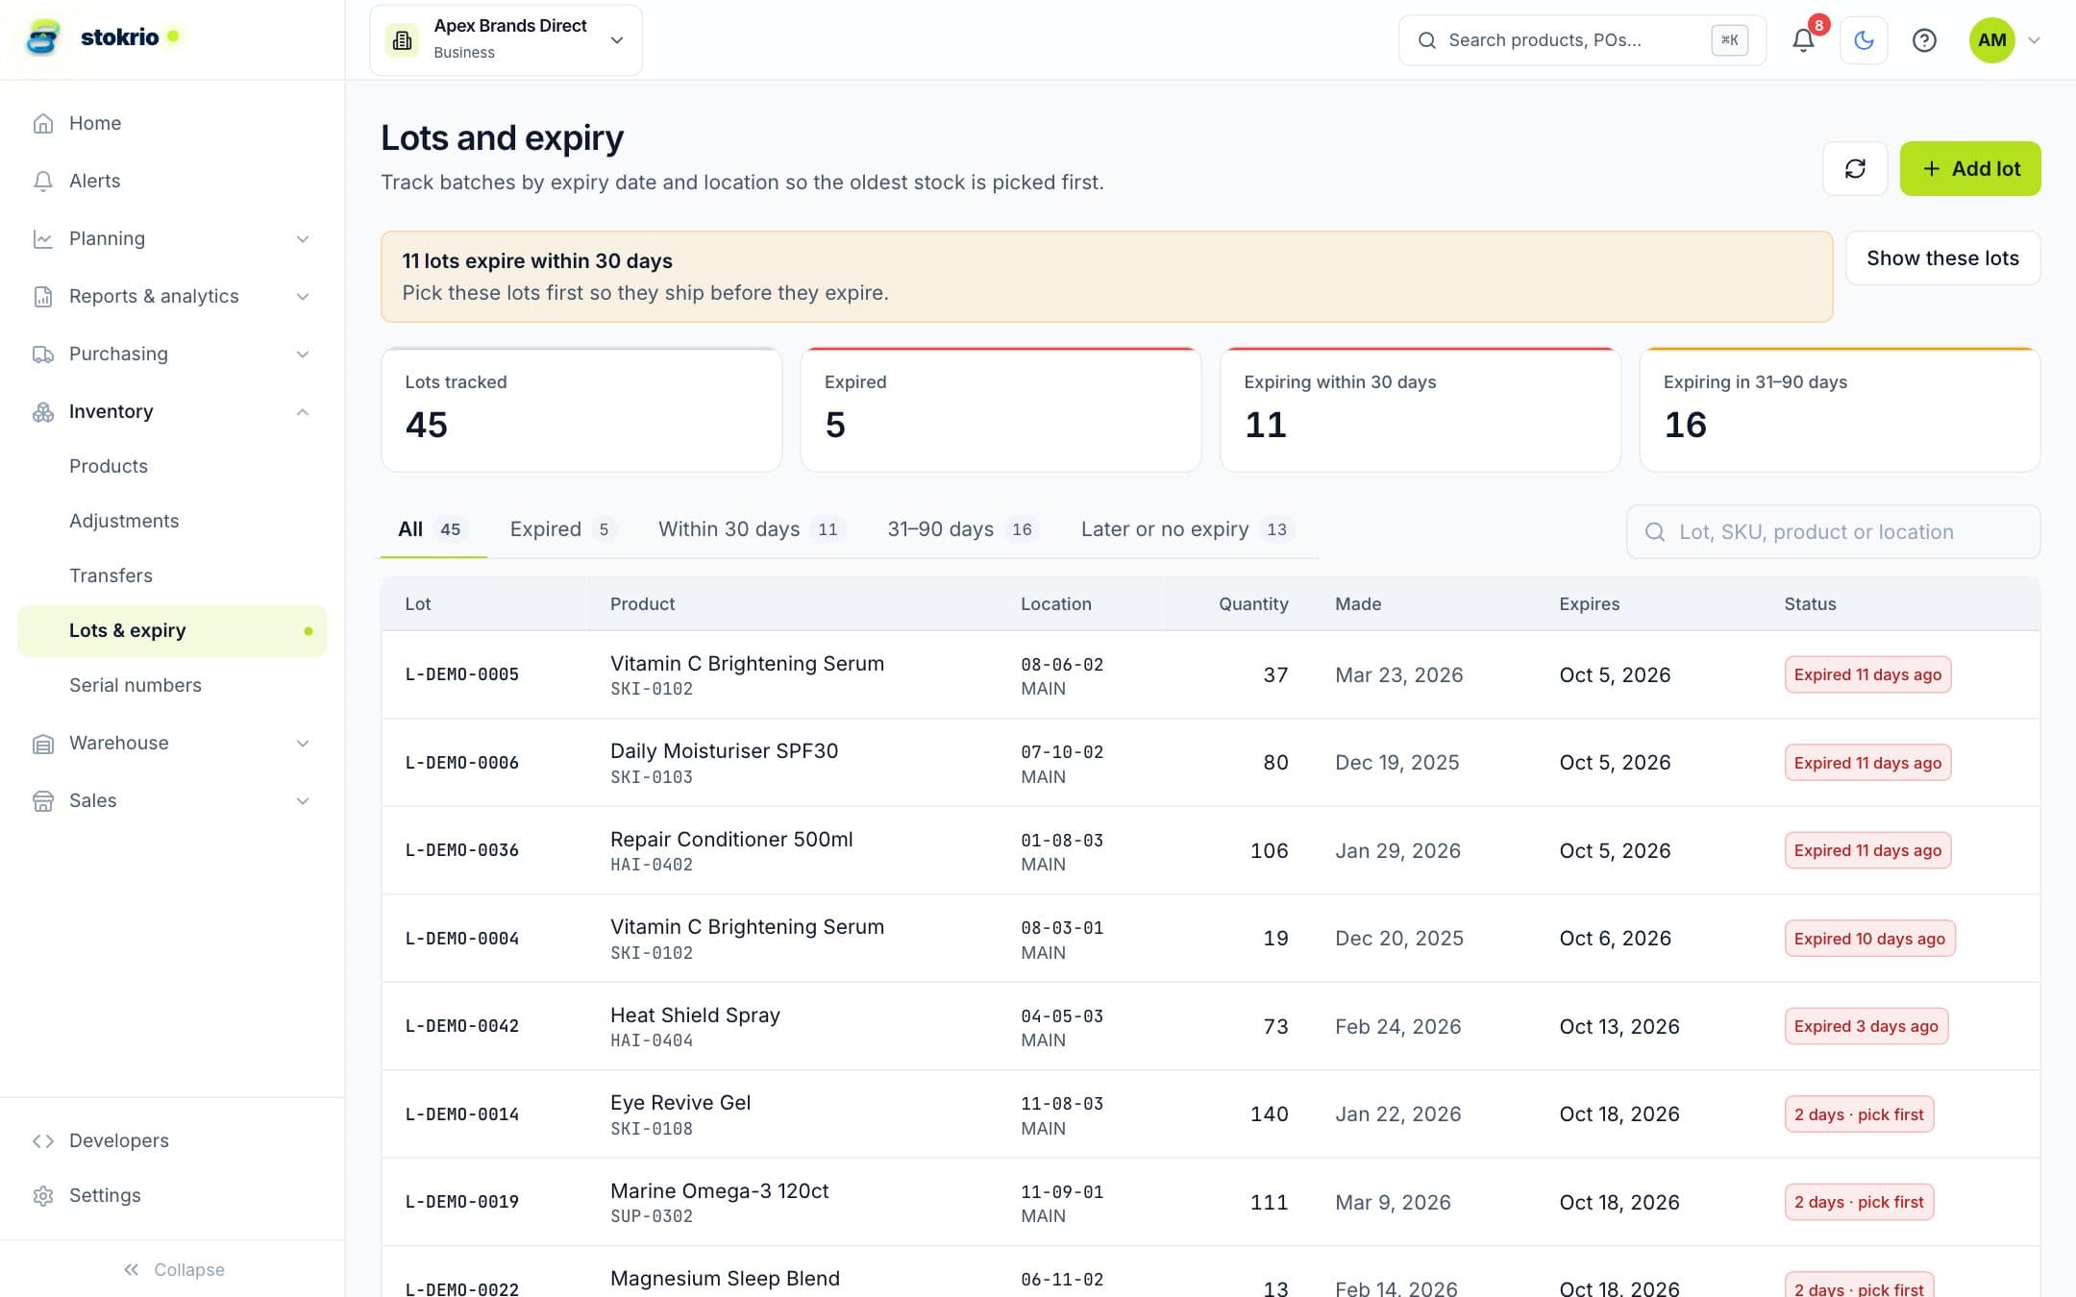Collapse the Inventory section chevron

point(303,411)
